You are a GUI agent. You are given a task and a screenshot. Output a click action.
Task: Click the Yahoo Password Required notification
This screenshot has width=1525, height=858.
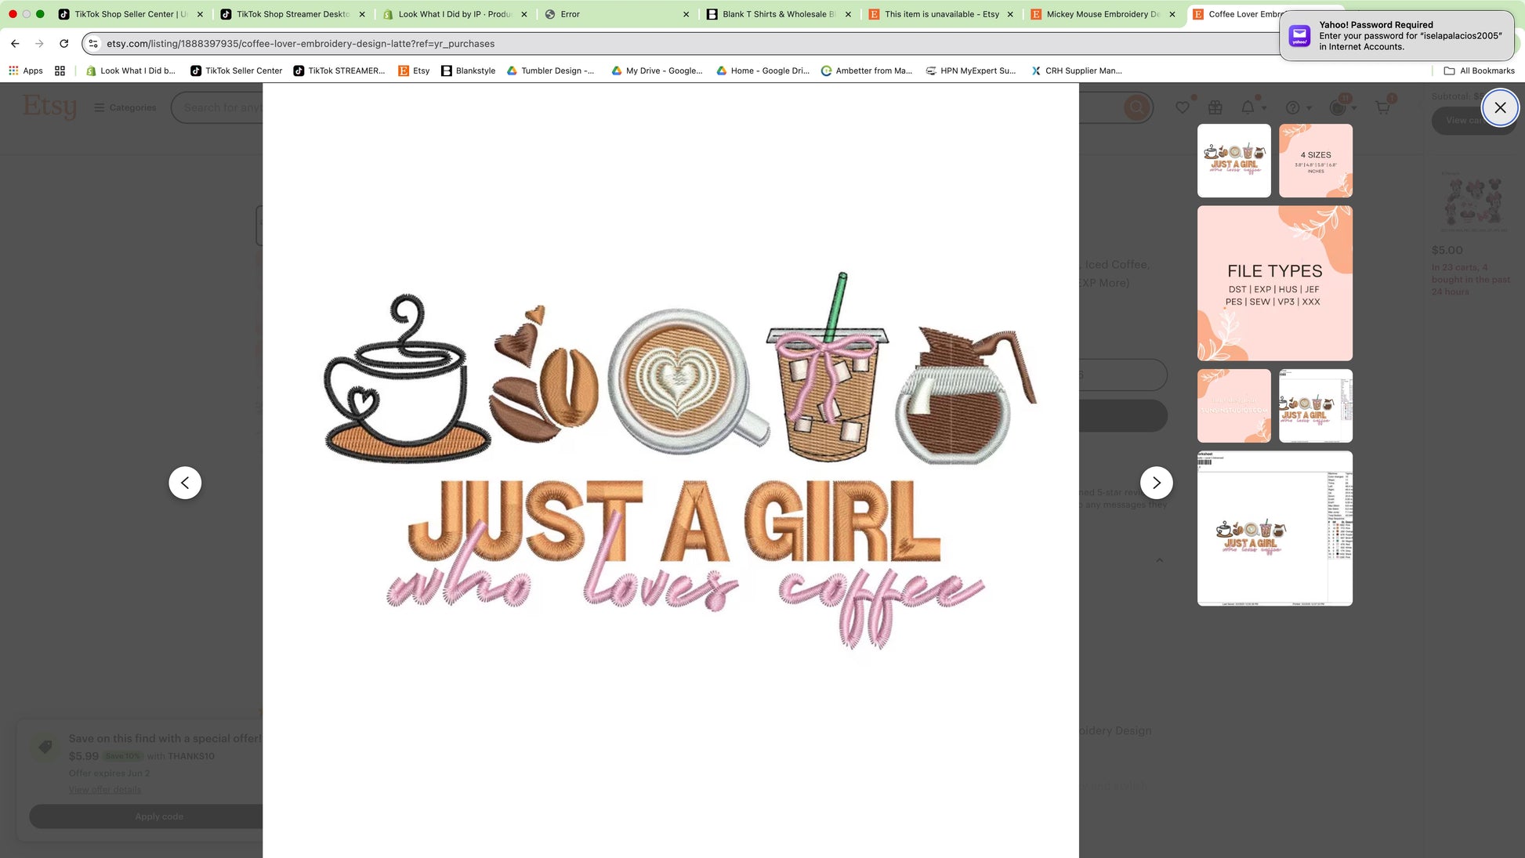[1396, 36]
